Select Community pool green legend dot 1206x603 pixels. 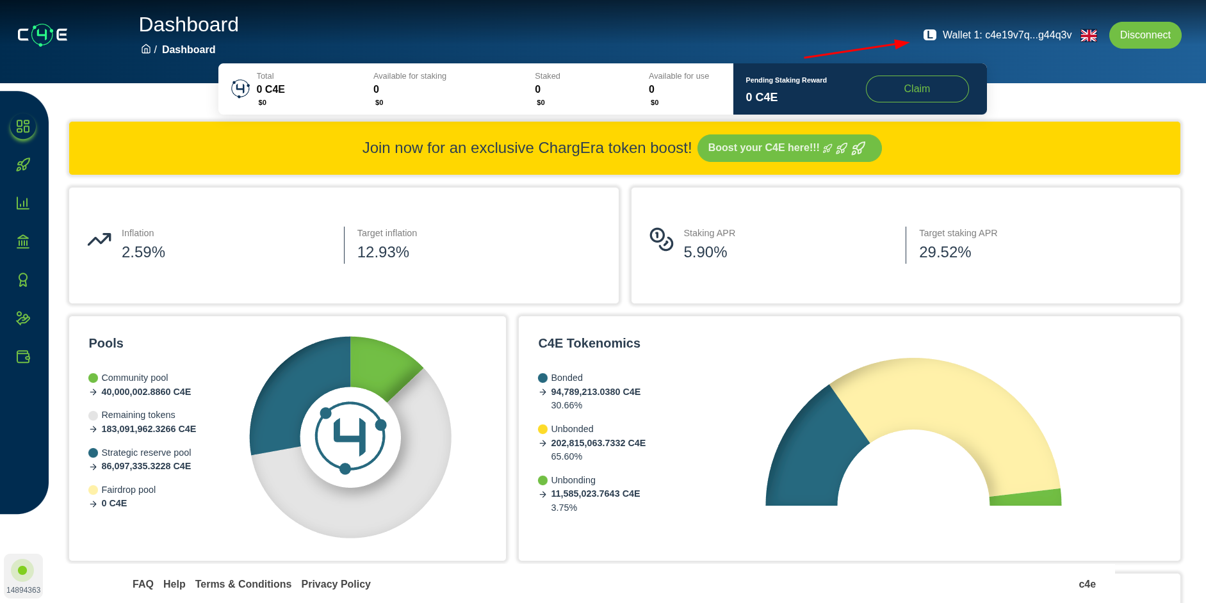click(94, 378)
